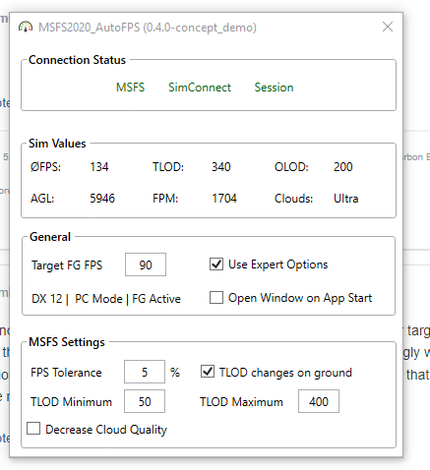Click the FPS Tolerance label
Screen dimensions: 430x470
click(x=66, y=373)
